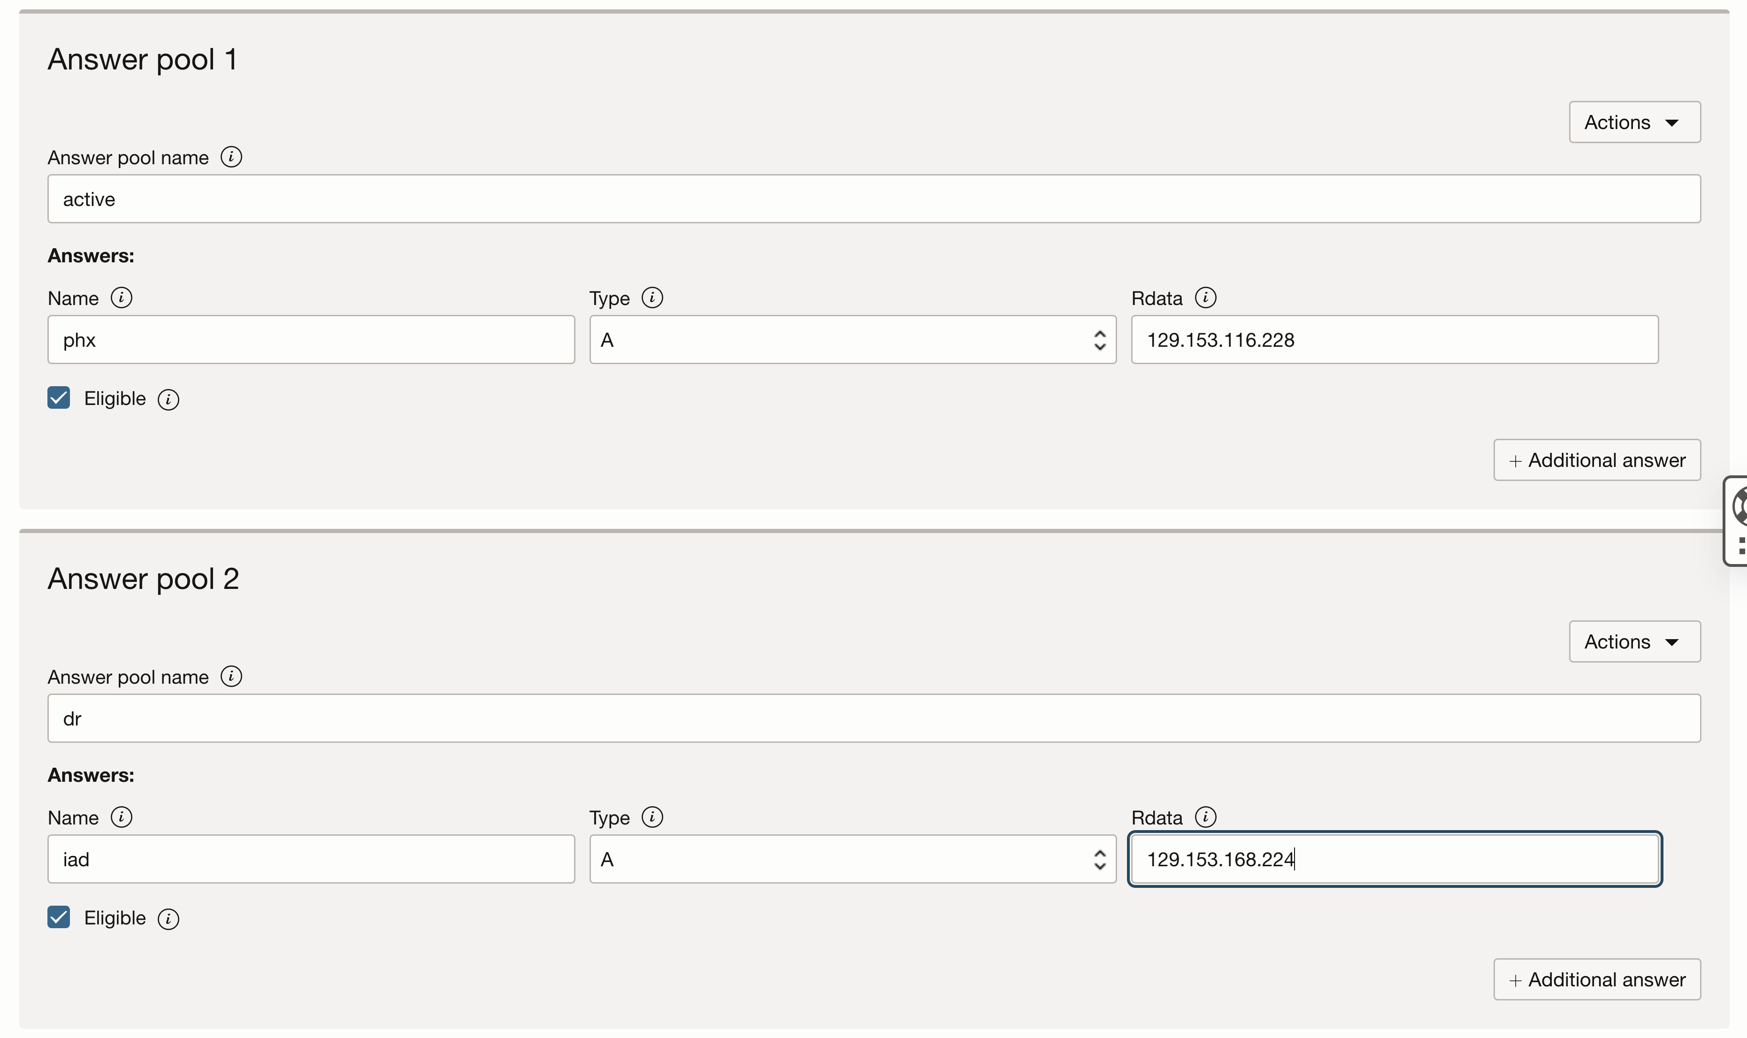Click the 'iad' answer name field
This screenshot has height=1038, width=1747.
click(311, 858)
